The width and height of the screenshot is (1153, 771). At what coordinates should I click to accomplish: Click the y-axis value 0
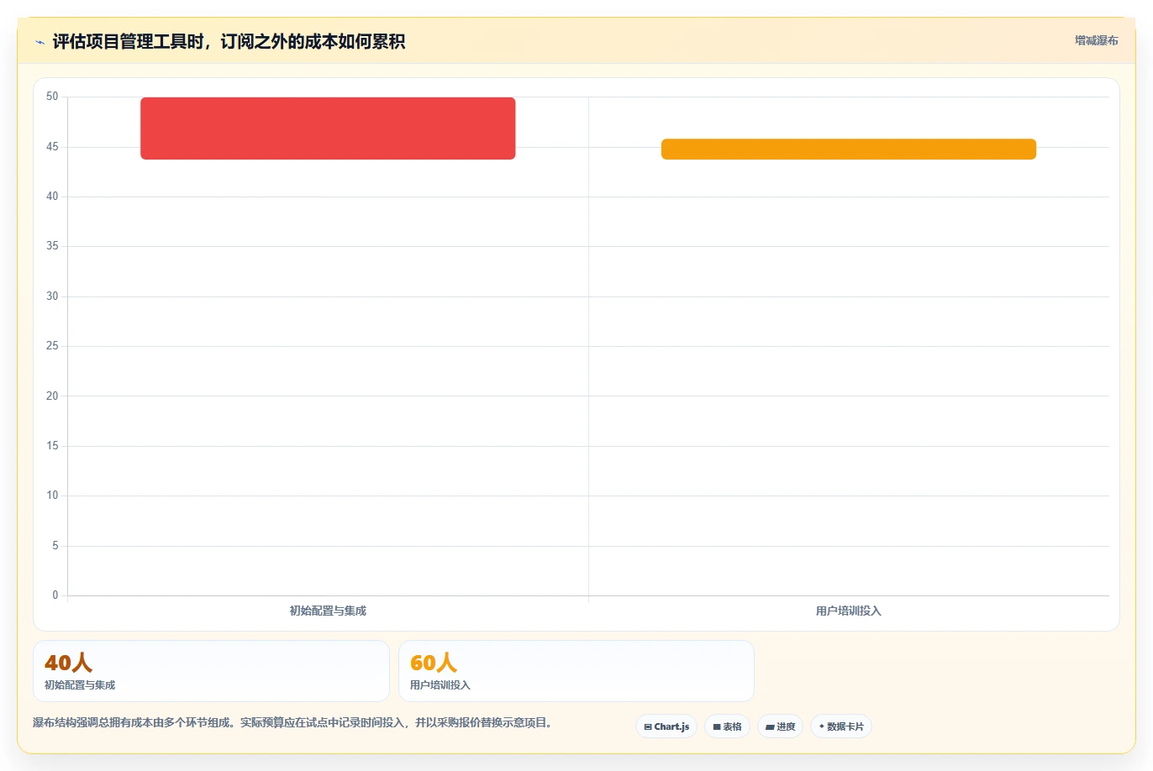coord(55,595)
